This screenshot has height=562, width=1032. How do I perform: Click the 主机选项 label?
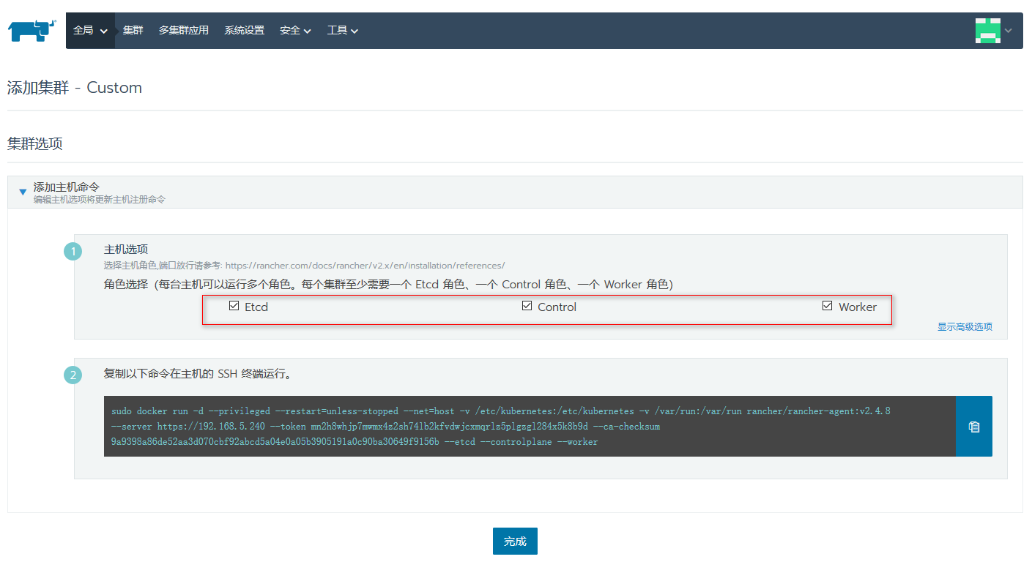(126, 250)
